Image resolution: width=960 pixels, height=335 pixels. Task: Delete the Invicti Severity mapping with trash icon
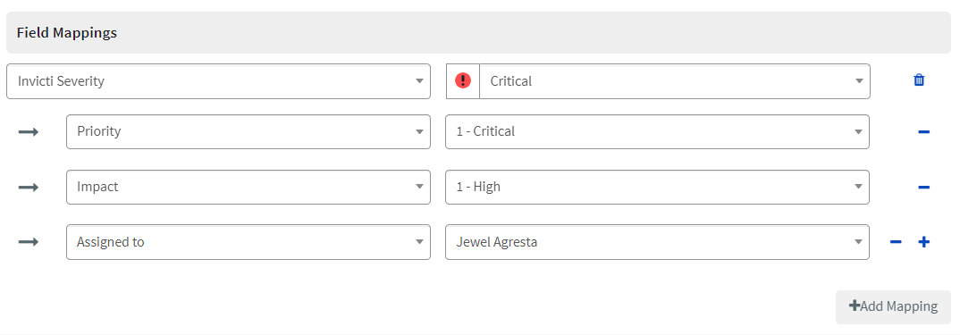[x=918, y=80]
